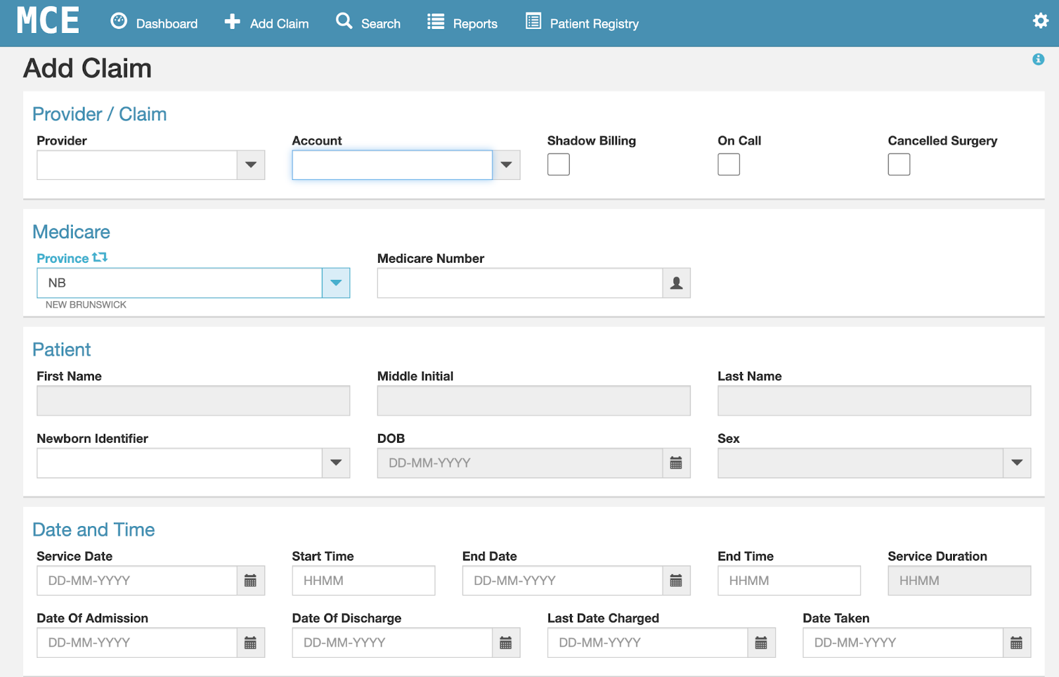Focus the Medicare Number input field

coord(520,283)
